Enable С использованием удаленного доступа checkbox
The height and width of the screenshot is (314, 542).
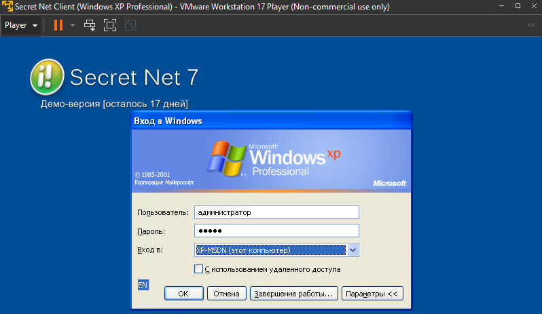[198, 269]
